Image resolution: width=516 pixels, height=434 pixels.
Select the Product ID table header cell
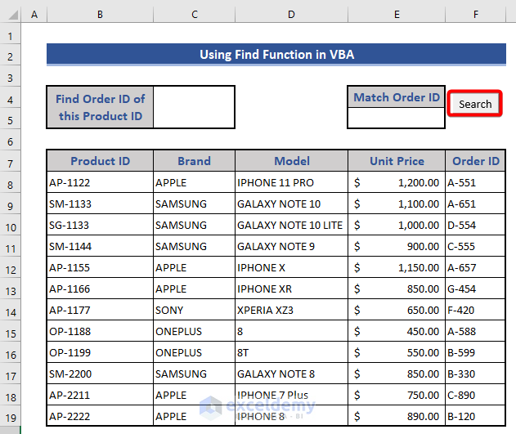coord(100,161)
